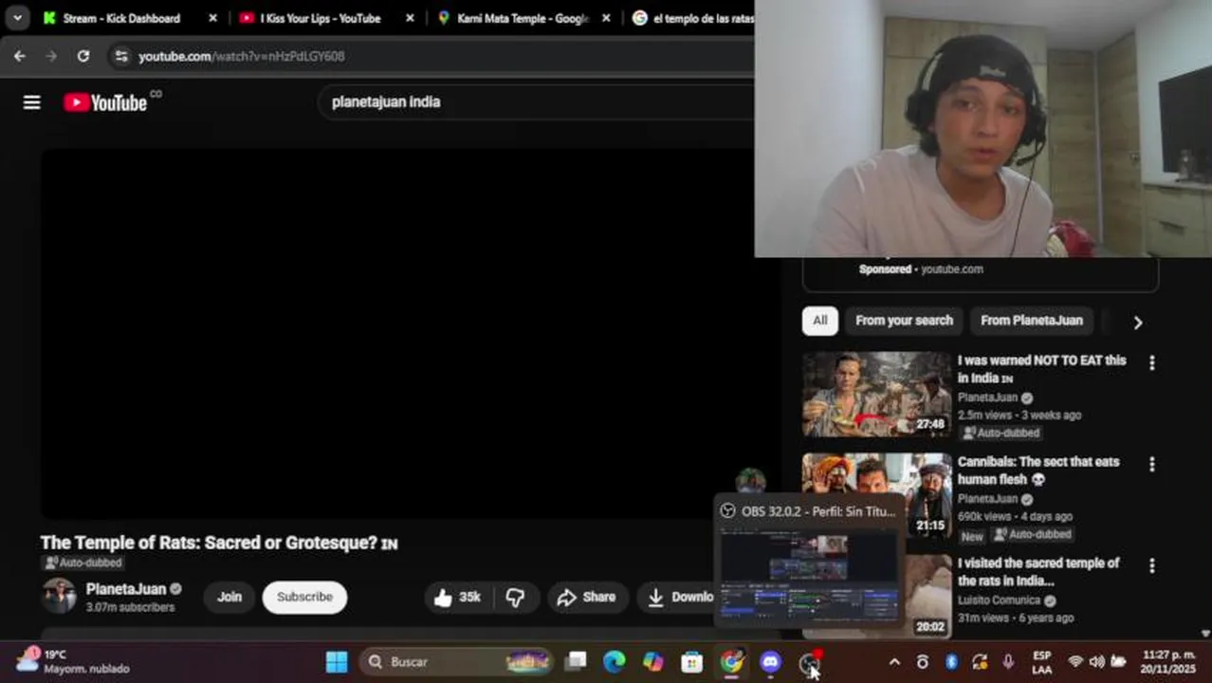1212x683 pixels.
Task: Select the 'All' filter chip
Action: (x=819, y=321)
